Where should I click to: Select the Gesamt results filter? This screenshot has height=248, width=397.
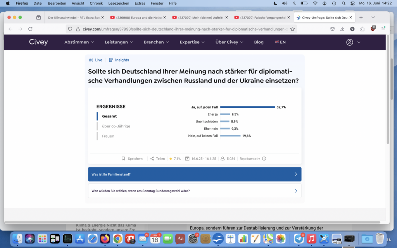(x=109, y=116)
